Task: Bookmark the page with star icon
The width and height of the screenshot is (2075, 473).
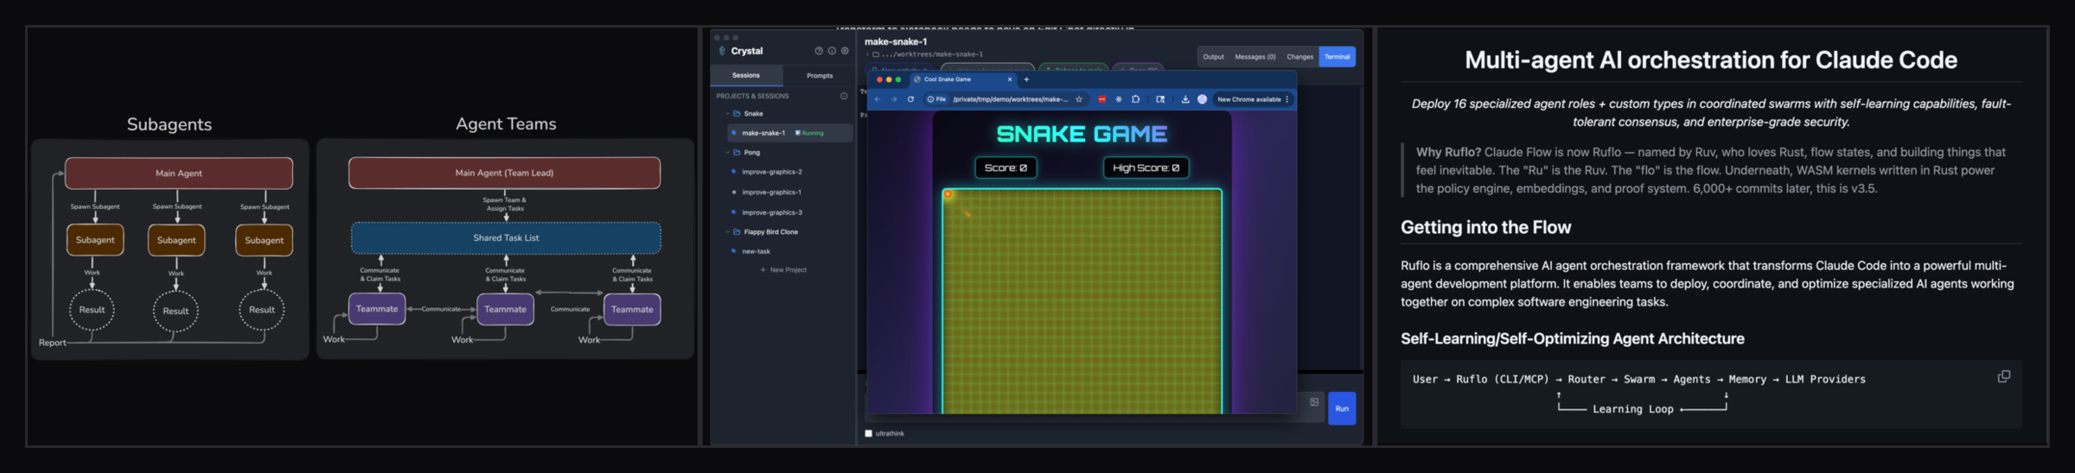Action: point(1079,99)
